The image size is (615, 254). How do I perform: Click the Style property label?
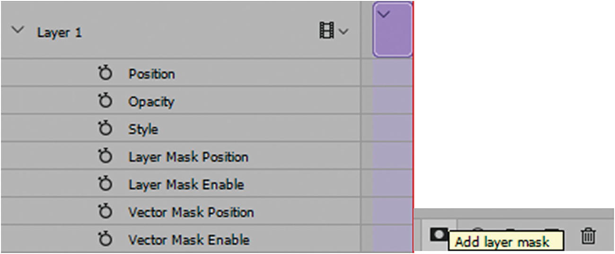(x=143, y=129)
